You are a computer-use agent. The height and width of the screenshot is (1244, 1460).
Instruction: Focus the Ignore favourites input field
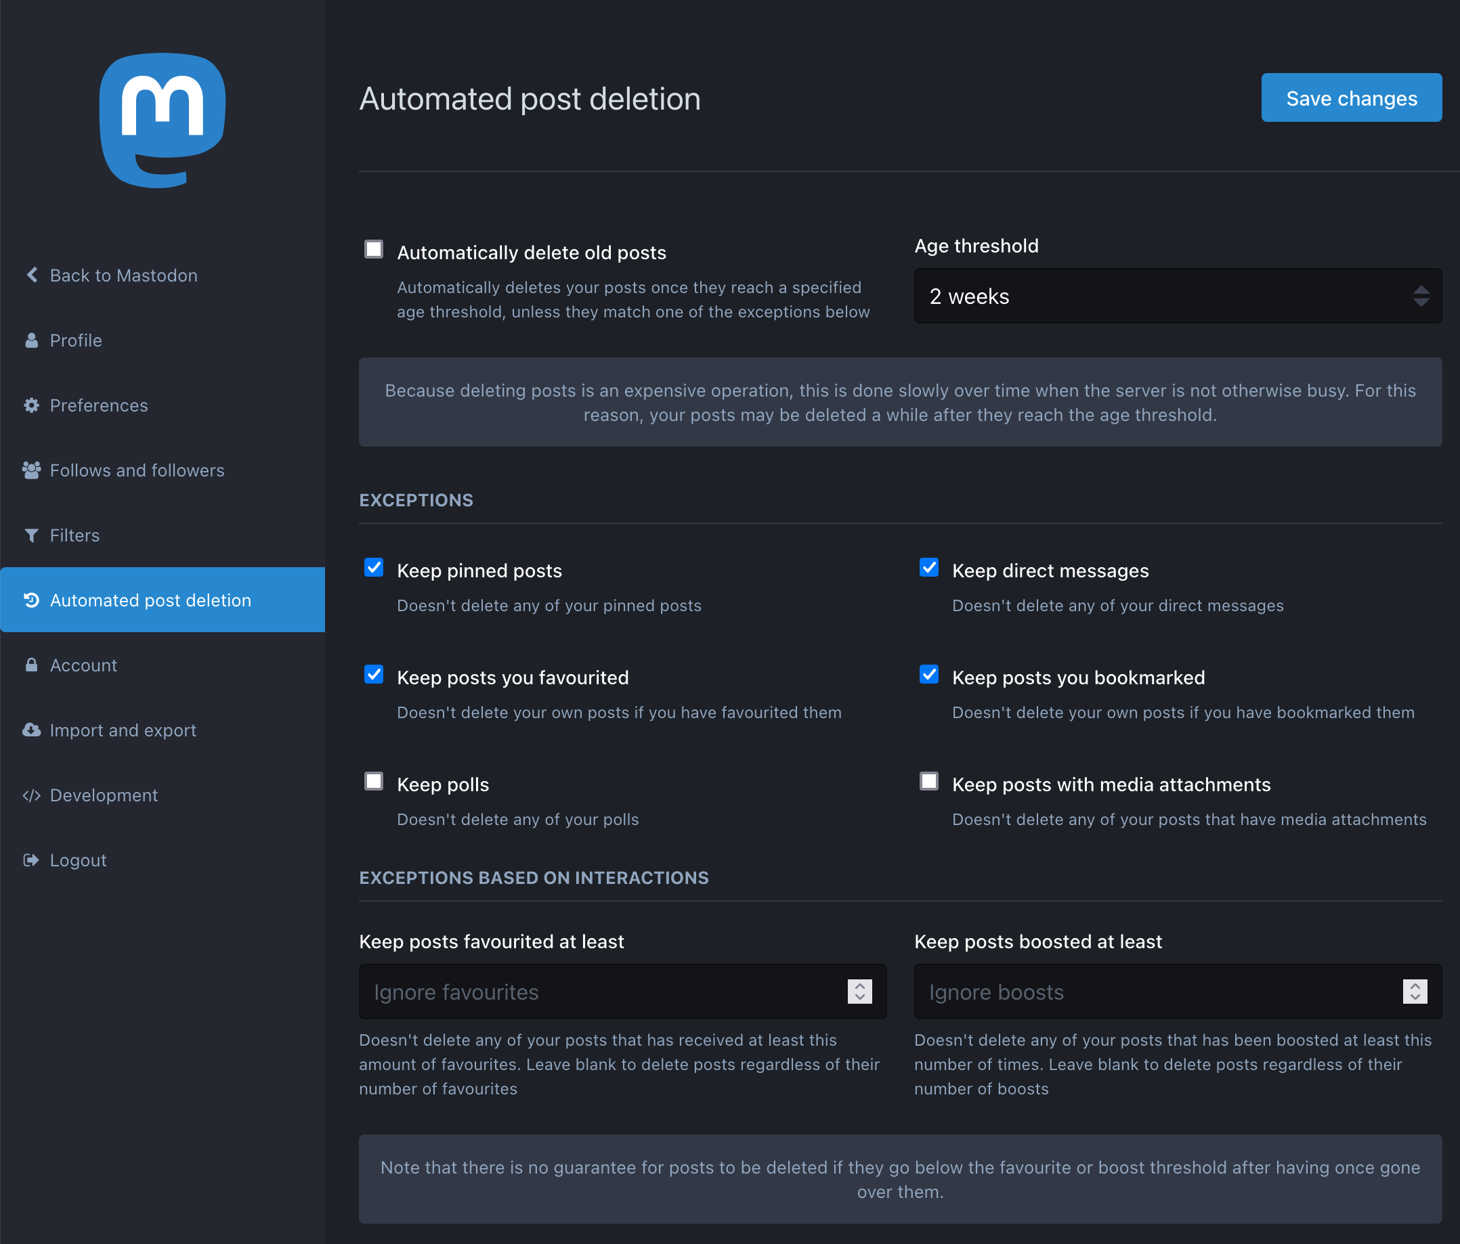tap(623, 992)
